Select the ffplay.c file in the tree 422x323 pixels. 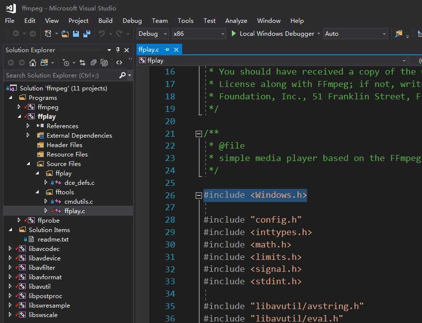click(x=75, y=211)
